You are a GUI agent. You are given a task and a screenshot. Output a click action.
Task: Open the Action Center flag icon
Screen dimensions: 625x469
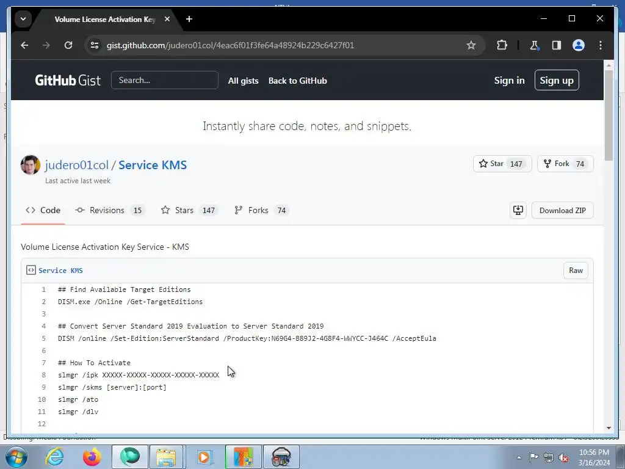(533, 457)
